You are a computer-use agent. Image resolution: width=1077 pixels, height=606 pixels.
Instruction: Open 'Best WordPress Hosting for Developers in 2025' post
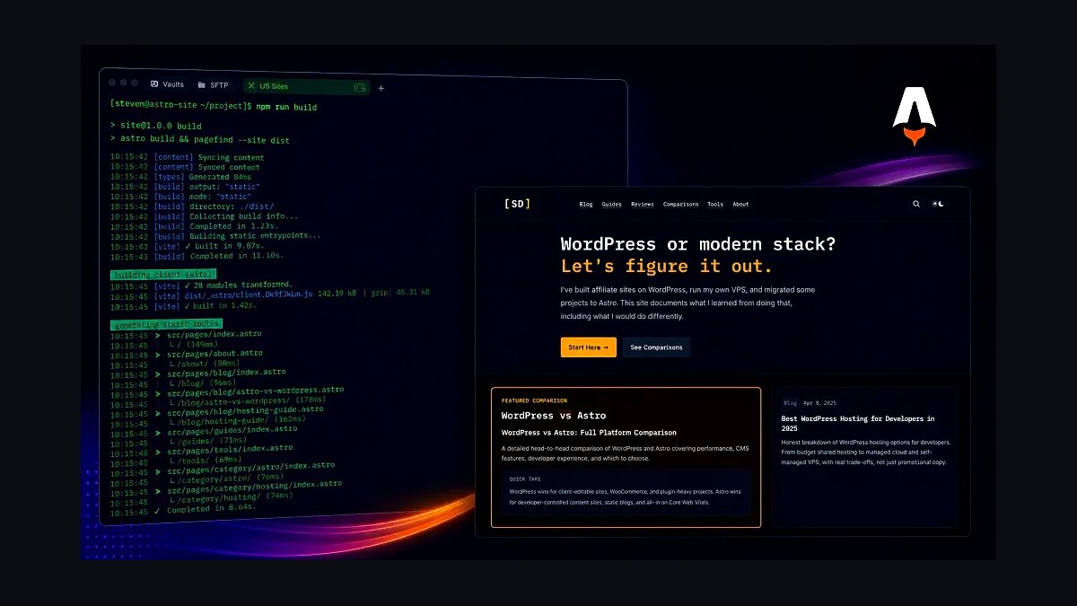coord(858,423)
